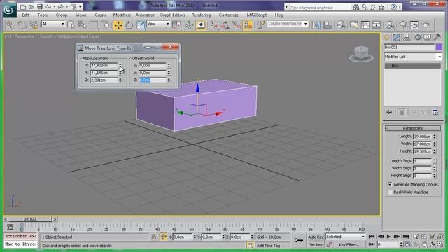Click the time slider showing 0 / 100

29,219
